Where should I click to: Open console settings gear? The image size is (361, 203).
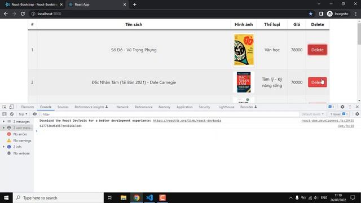click(357, 114)
